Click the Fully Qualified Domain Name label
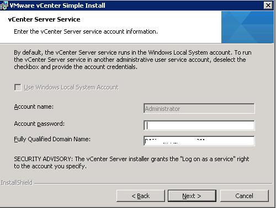276x208 pixels. (x=52, y=139)
